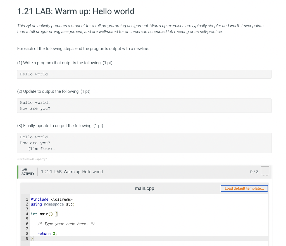Click the closing brace on line 9
The height and width of the screenshot is (246, 286).
tap(32, 238)
